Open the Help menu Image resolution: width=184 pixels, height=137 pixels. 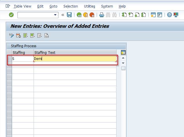(122, 6)
